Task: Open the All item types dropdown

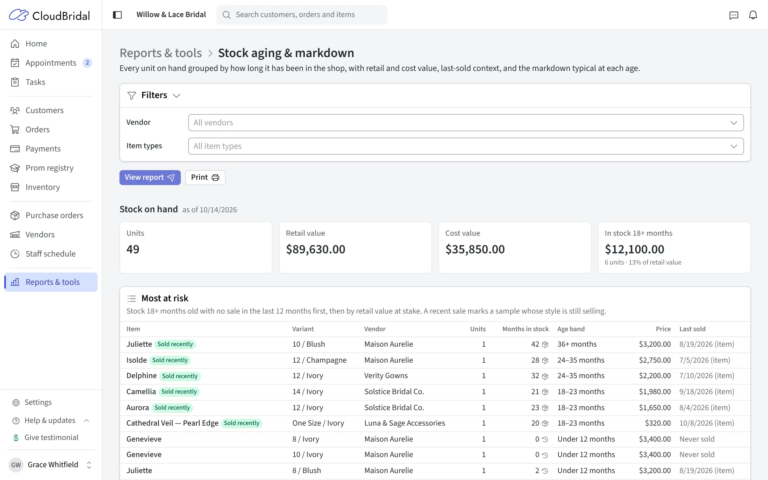Action: click(x=466, y=146)
